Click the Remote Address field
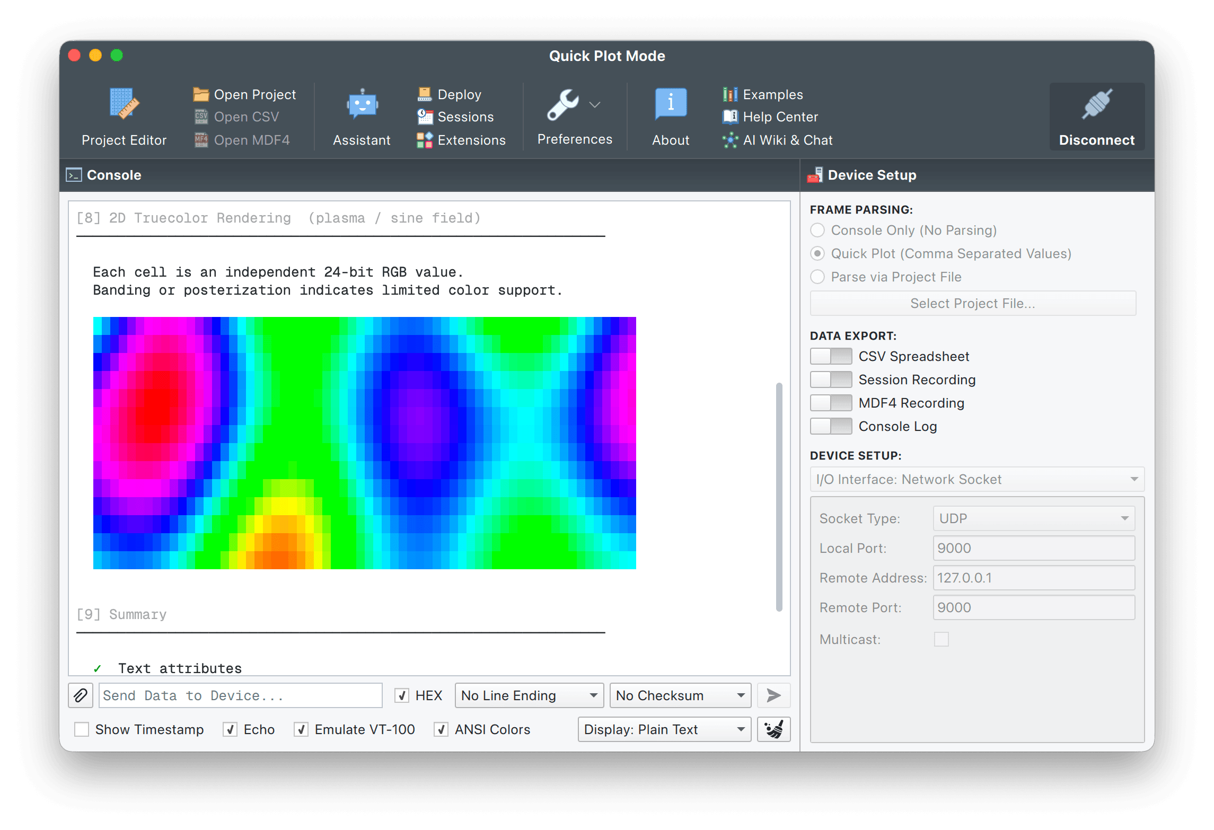The image size is (1214, 830). coord(1033,578)
